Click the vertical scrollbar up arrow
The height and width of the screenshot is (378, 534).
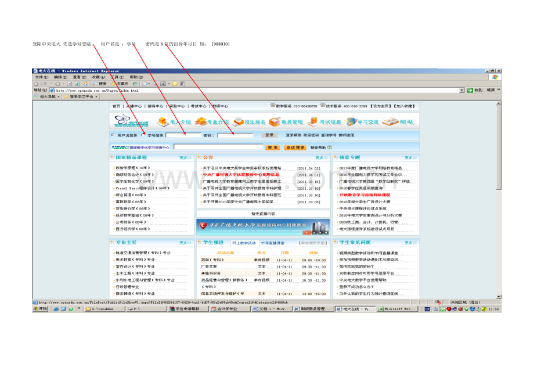pos(499,103)
